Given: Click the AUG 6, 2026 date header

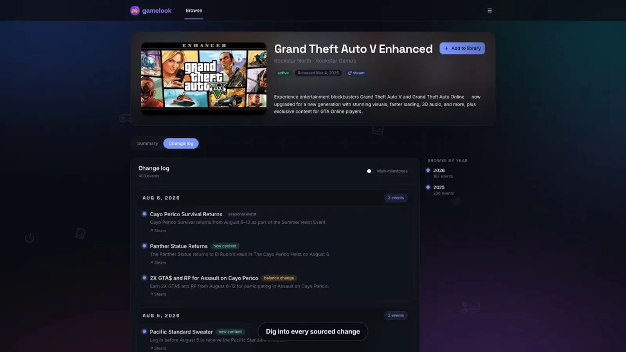Looking at the screenshot, I should pos(161,198).
